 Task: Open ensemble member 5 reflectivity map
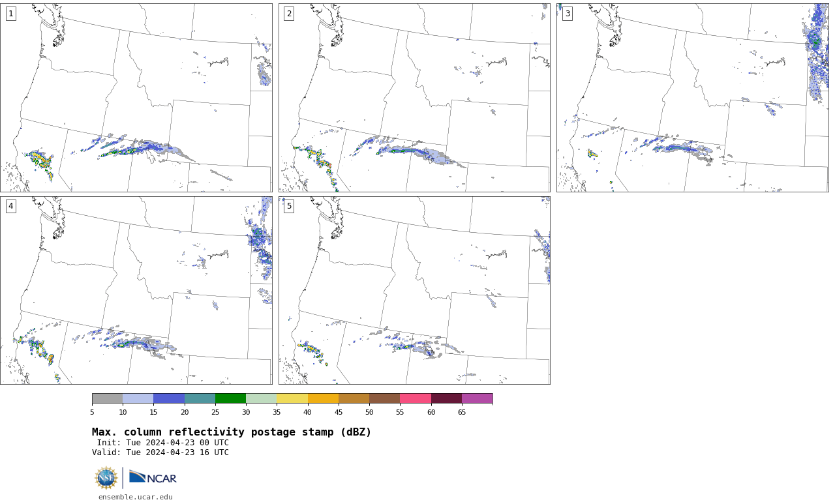414,290
